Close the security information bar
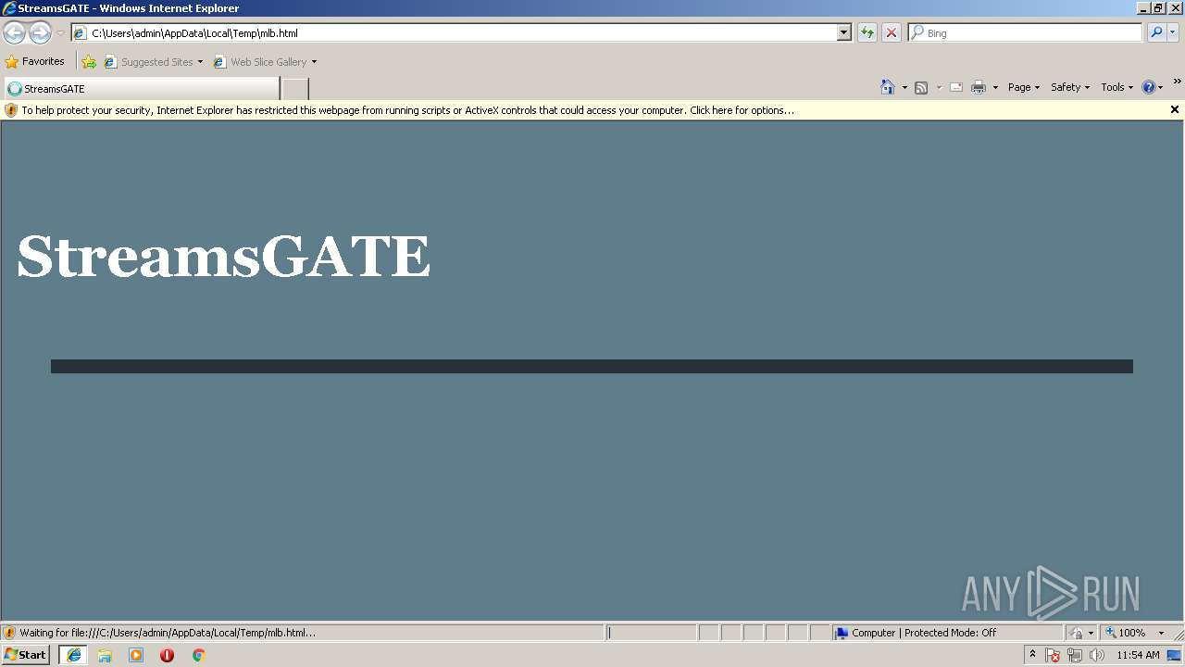 pyautogui.click(x=1175, y=109)
